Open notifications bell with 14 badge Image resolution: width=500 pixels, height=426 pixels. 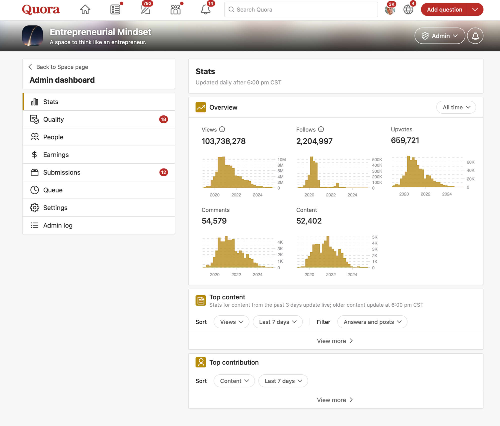click(206, 10)
